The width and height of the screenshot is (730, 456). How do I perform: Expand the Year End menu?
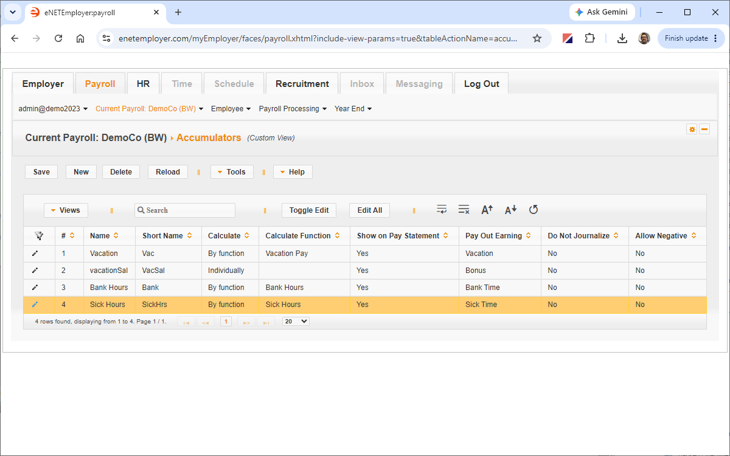353,109
